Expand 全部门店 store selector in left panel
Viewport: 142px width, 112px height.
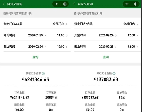coord(60,24)
